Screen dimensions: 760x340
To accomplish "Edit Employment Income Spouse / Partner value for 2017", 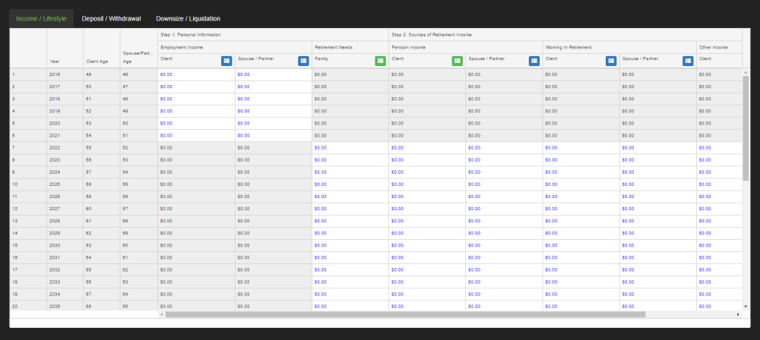I will (x=274, y=87).
